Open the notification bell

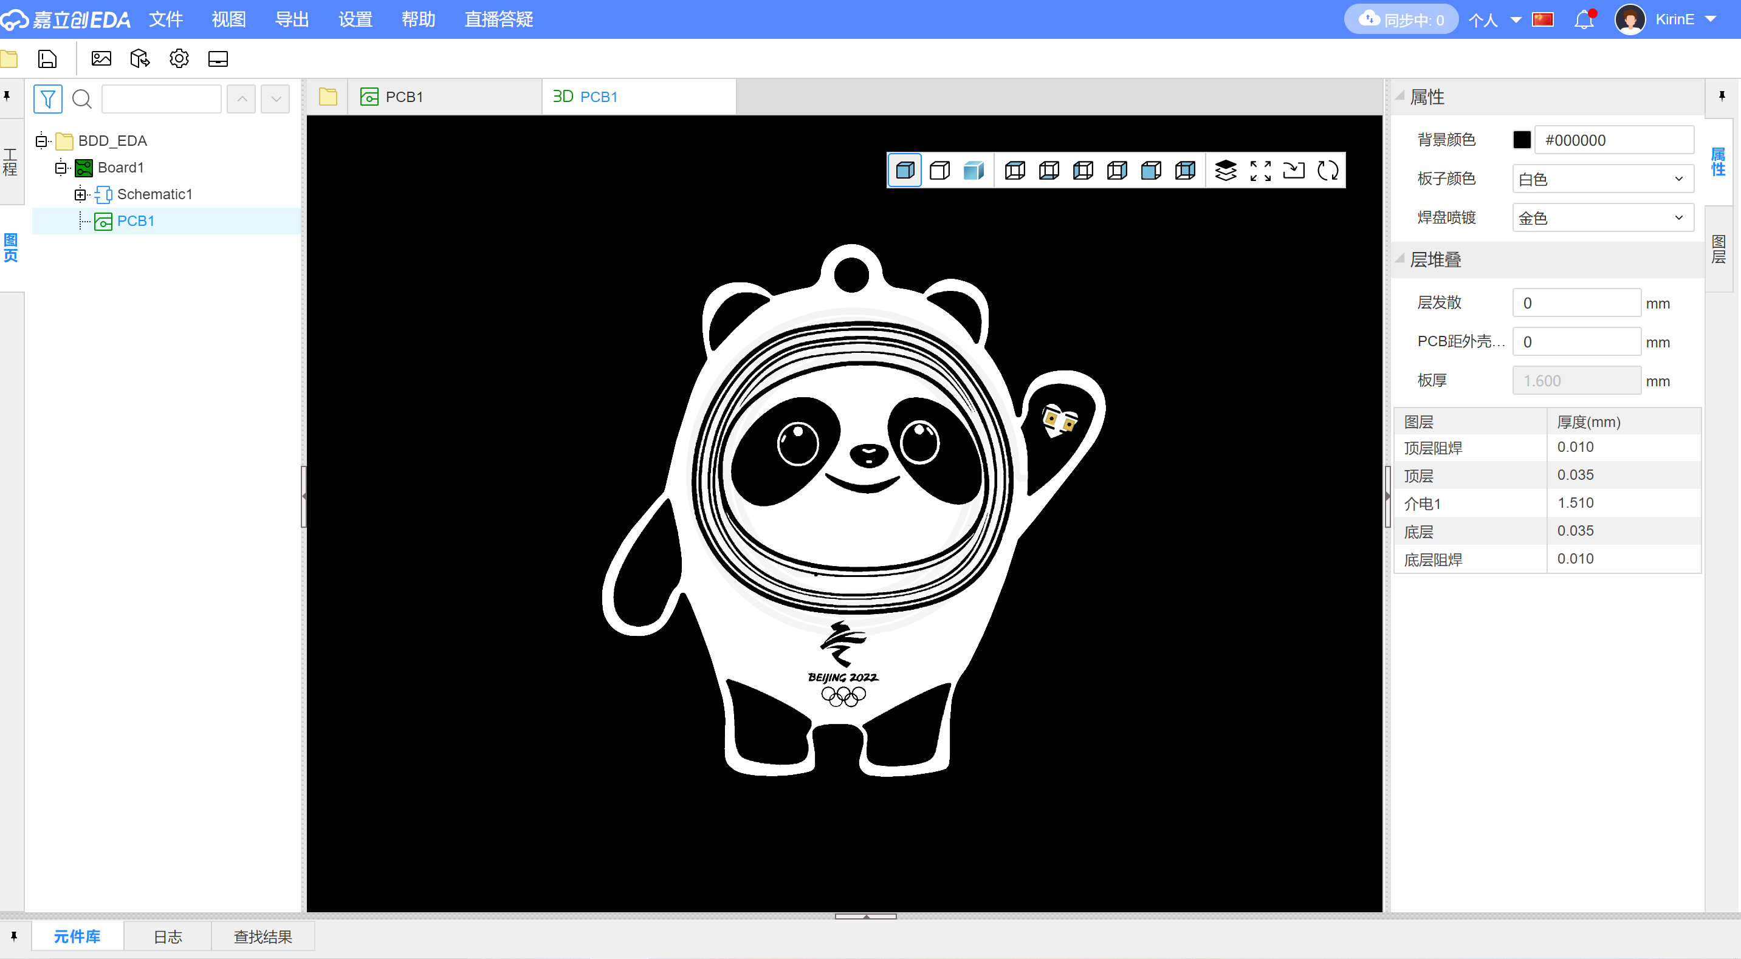[1584, 19]
